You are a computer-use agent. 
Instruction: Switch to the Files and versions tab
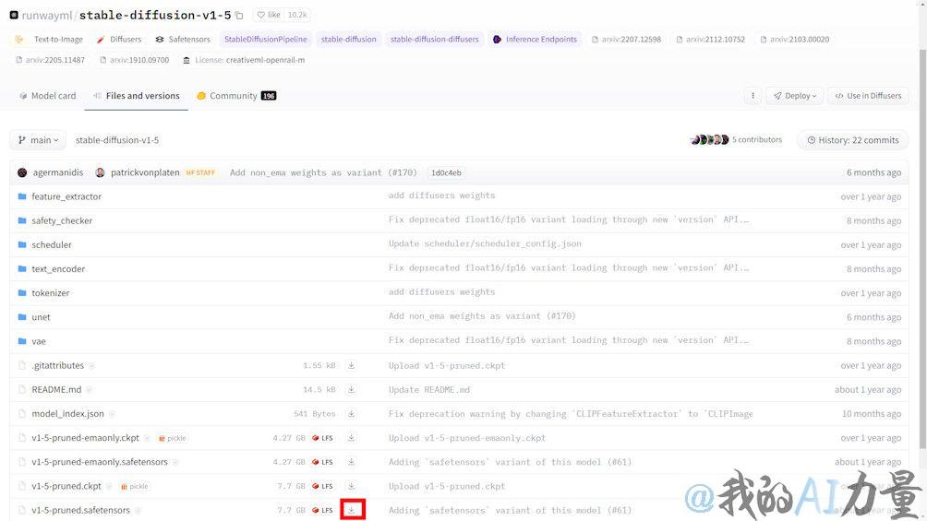137,96
